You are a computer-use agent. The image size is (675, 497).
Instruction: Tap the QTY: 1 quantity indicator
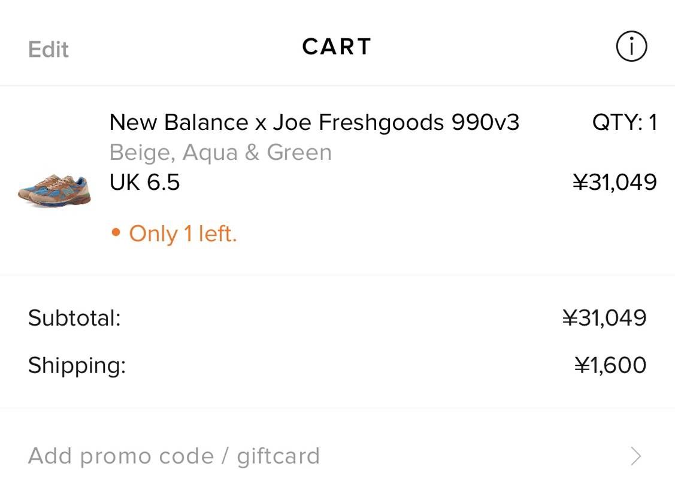click(625, 122)
